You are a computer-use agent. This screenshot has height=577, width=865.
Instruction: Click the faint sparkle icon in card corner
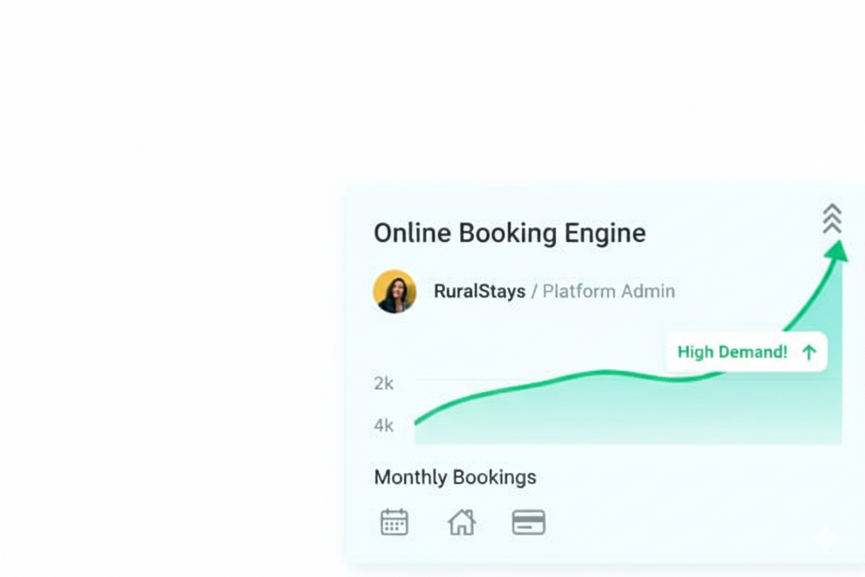coord(825,538)
